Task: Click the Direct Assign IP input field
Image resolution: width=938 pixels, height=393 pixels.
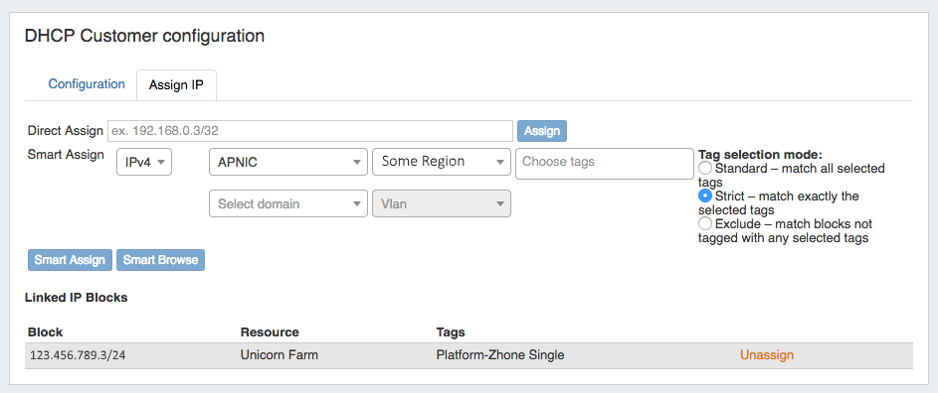Action: (x=310, y=131)
